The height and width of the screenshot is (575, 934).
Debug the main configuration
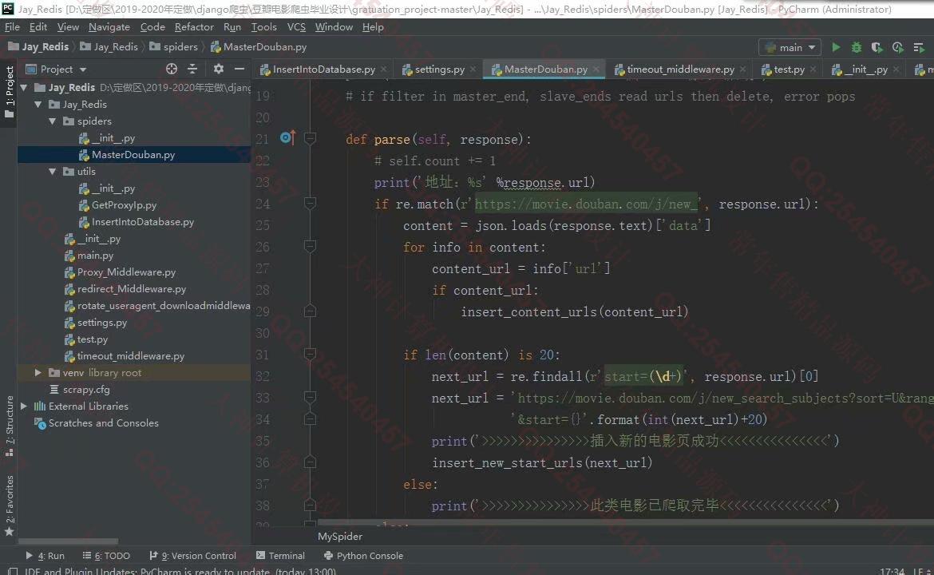tap(857, 47)
